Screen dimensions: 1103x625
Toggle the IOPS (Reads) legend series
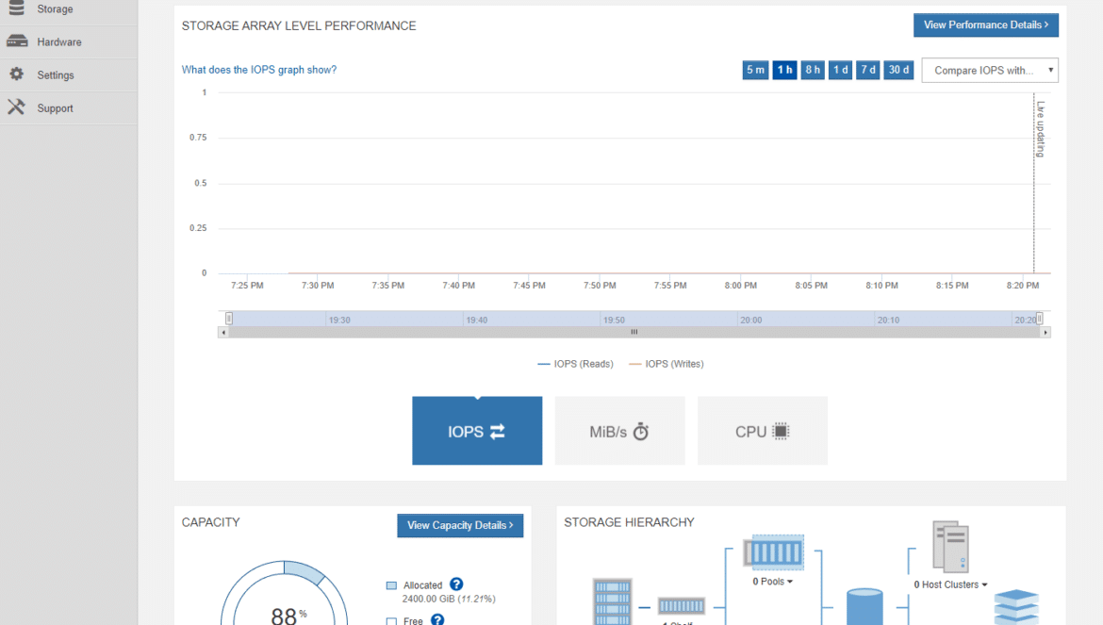click(x=575, y=364)
